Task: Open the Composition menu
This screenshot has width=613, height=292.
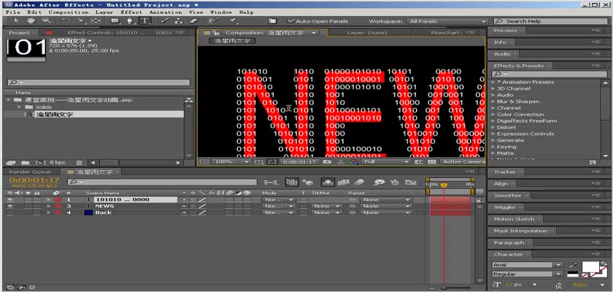Action: point(69,12)
